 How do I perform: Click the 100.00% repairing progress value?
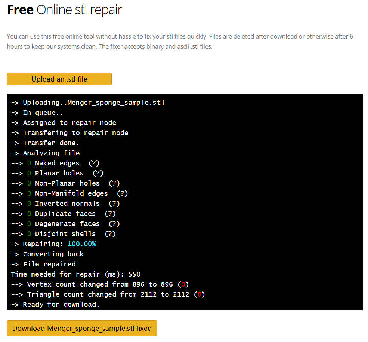point(82,244)
